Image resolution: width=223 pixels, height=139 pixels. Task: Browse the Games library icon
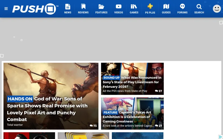click(134, 7)
